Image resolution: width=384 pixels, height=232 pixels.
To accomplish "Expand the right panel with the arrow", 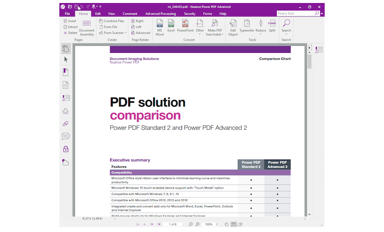I will 309,48.
